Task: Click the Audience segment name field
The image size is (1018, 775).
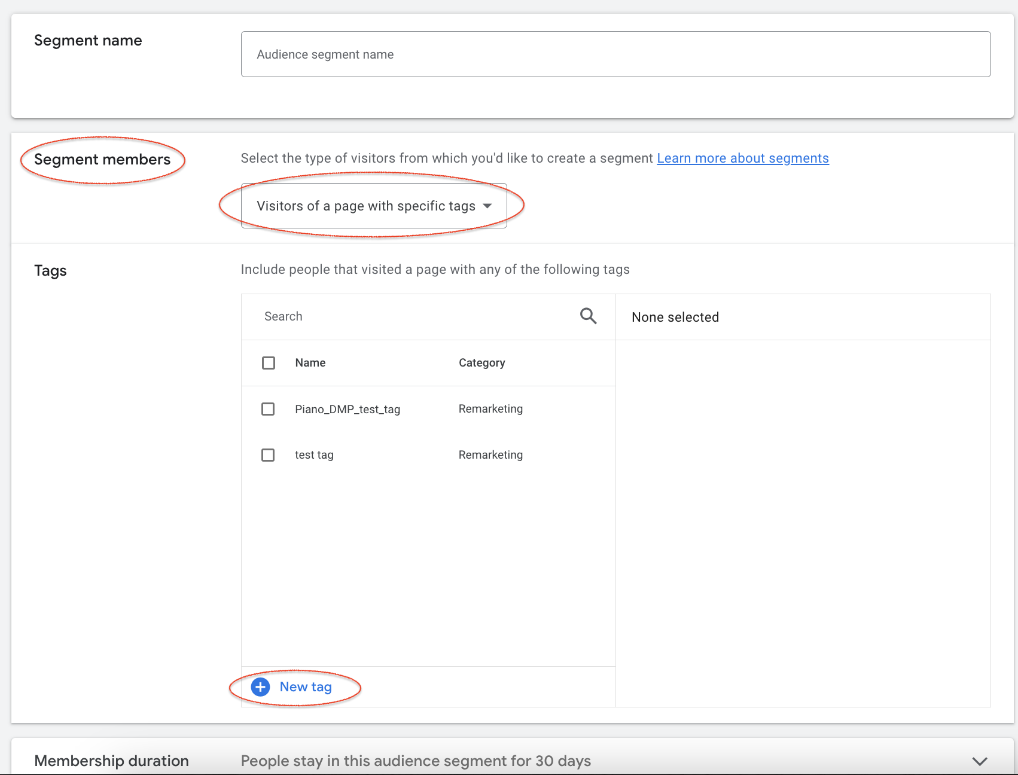Action: (x=615, y=54)
